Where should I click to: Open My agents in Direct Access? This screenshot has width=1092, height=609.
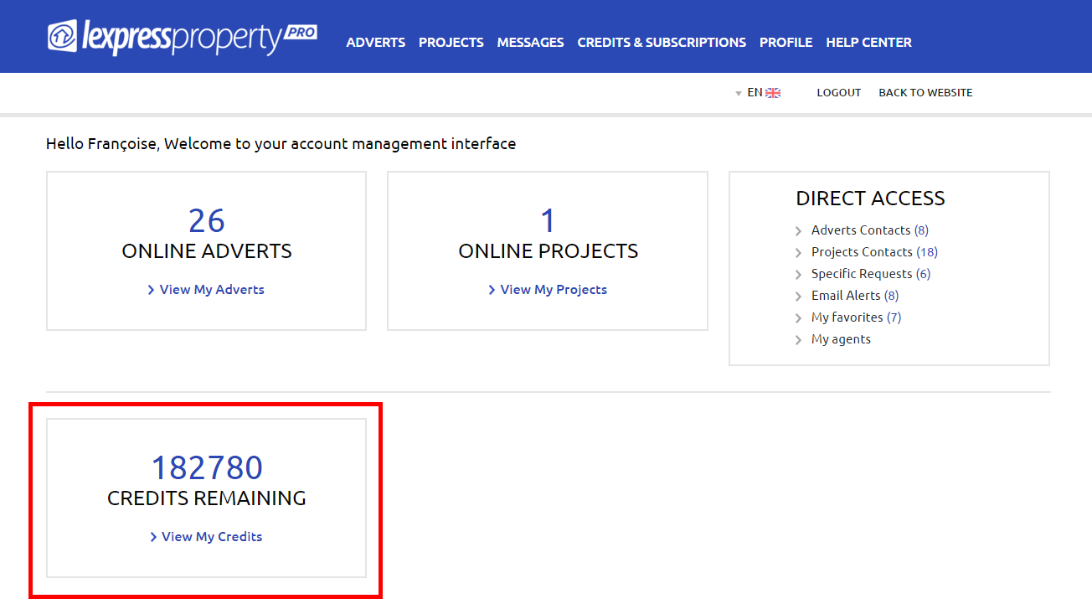[x=841, y=339]
